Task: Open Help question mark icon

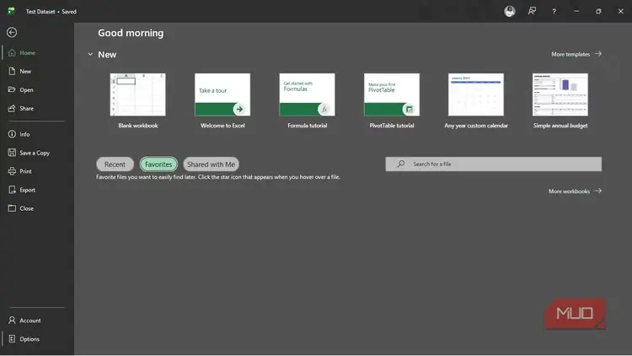Action: coord(554,12)
